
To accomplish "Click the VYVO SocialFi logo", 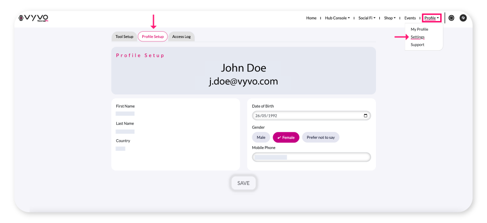I will pos(34,18).
